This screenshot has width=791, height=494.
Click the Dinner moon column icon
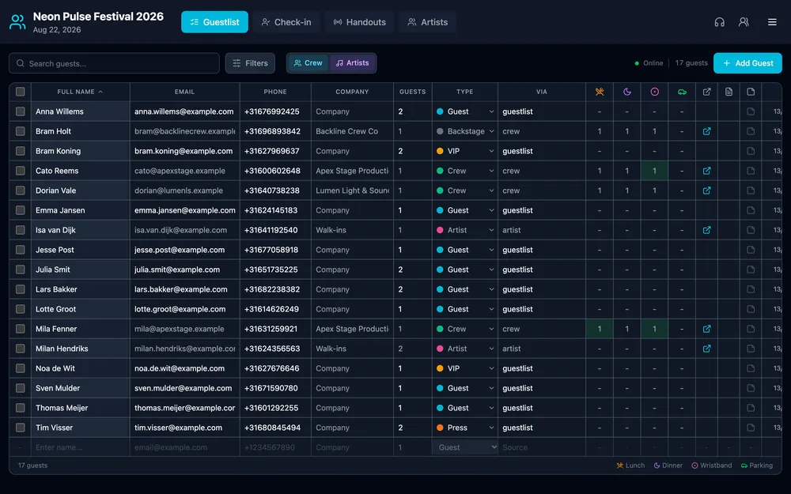pyautogui.click(x=627, y=92)
